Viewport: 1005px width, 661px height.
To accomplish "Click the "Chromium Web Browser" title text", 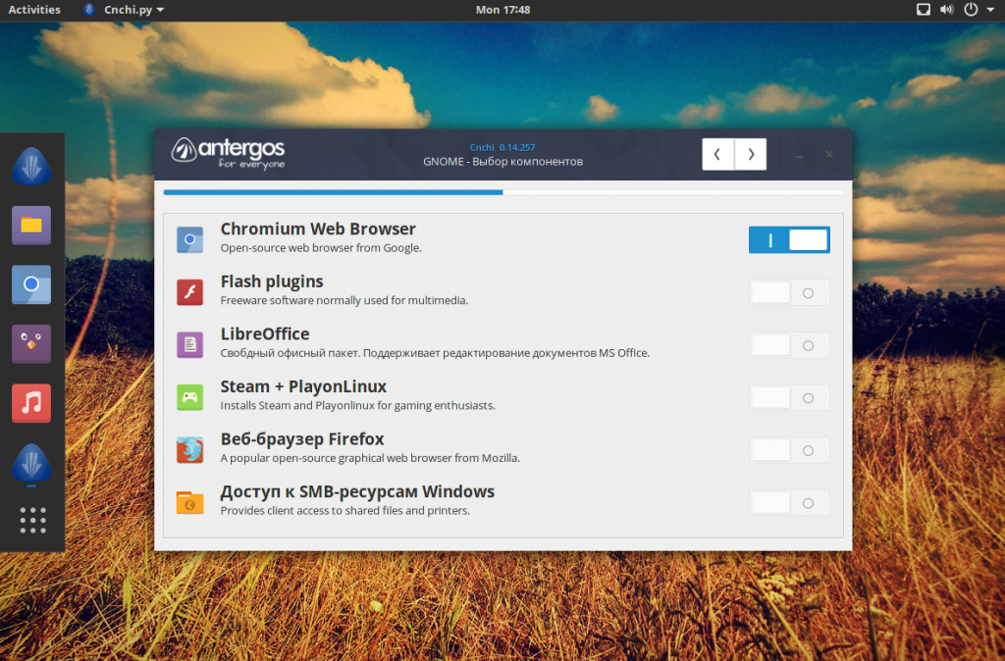I will [x=318, y=229].
